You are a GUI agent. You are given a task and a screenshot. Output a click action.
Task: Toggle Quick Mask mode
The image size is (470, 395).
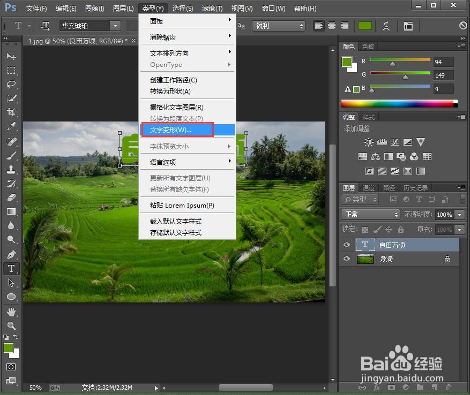(11, 367)
